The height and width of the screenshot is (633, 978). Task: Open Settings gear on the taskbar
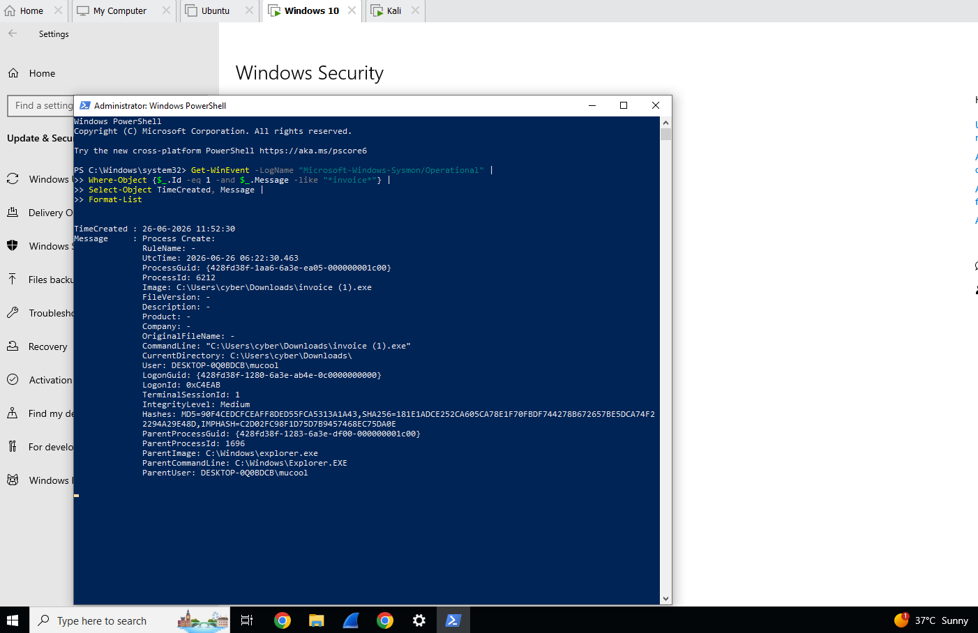pyautogui.click(x=419, y=620)
